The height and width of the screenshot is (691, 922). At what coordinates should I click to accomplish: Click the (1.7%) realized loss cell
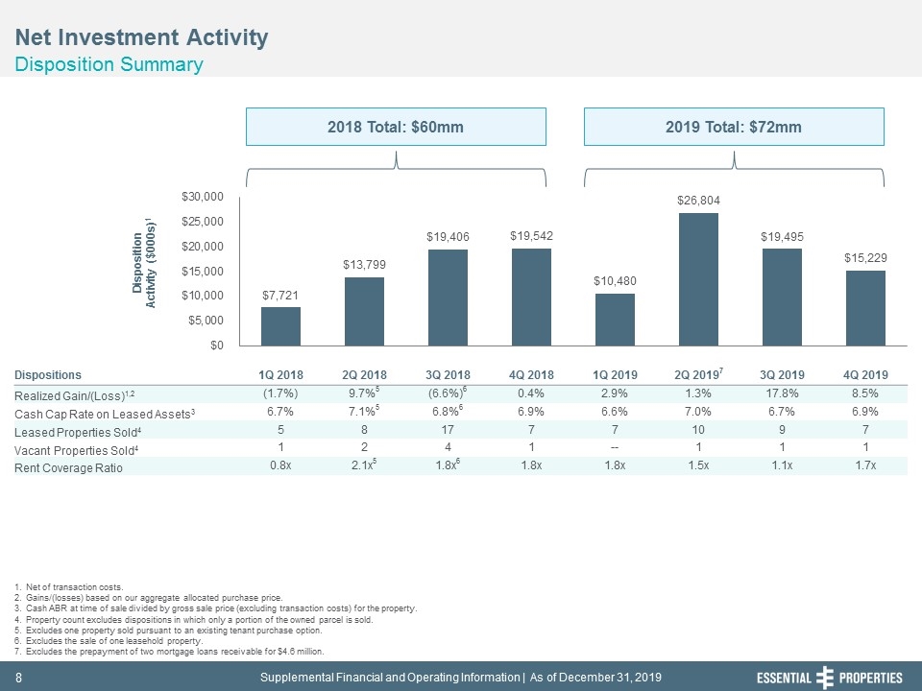pos(280,393)
